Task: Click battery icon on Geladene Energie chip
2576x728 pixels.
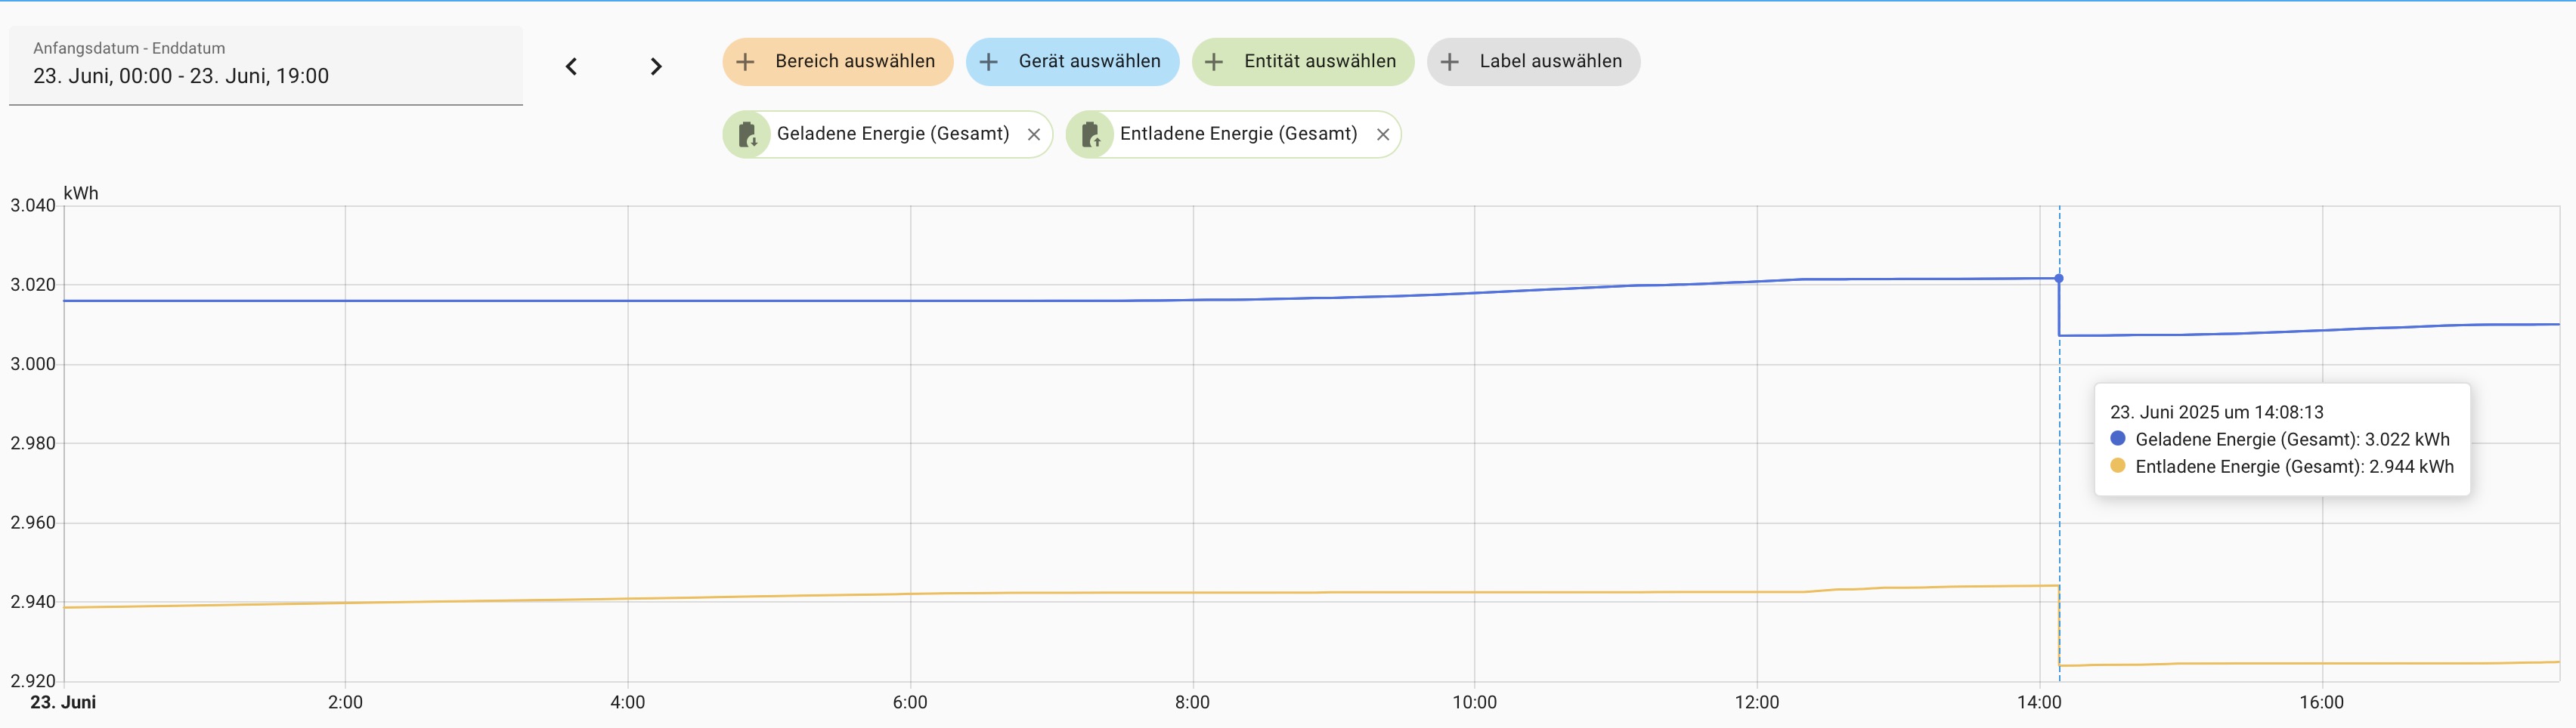Action: point(747,135)
